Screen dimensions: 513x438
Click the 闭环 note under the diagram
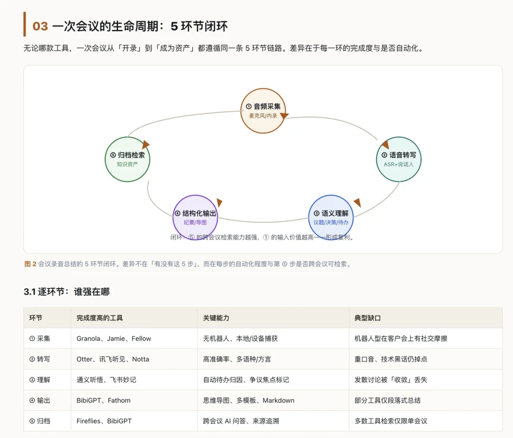(262, 237)
